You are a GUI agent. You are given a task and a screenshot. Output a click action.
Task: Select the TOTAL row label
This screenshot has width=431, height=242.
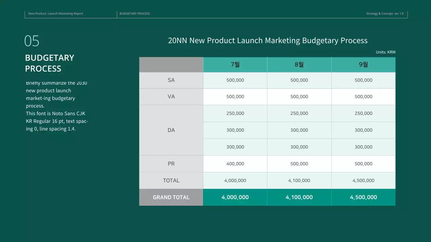(x=171, y=180)
